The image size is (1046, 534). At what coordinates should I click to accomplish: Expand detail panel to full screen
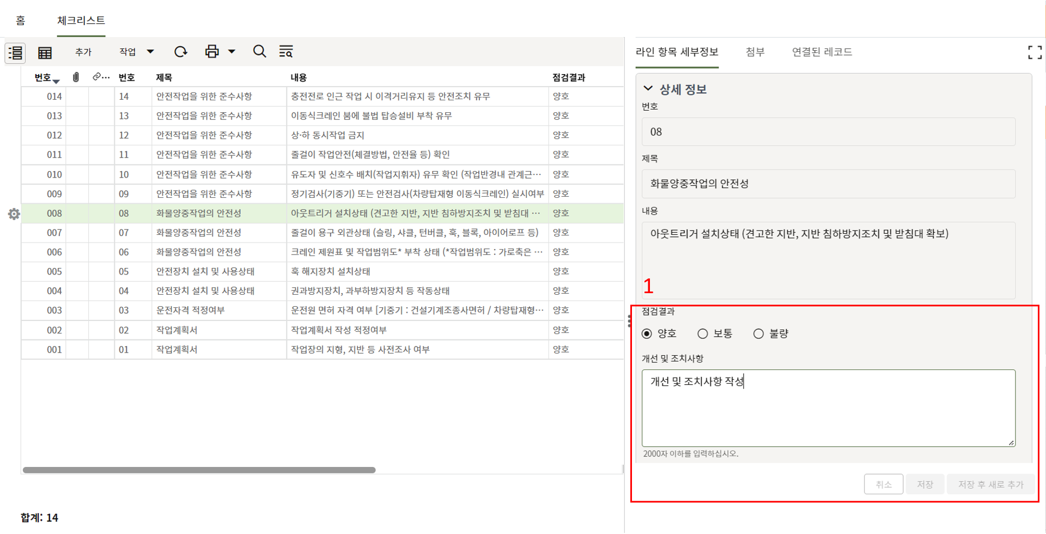(x=1034, y=52)
